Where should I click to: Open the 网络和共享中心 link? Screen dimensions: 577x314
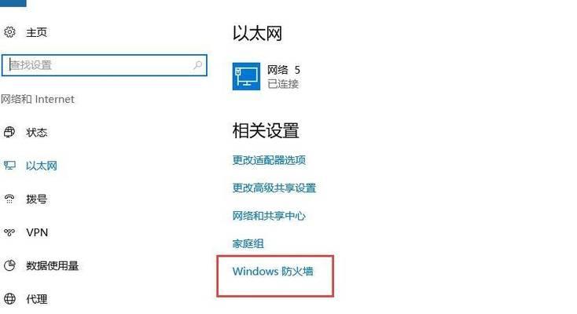(x=269, y=216)
